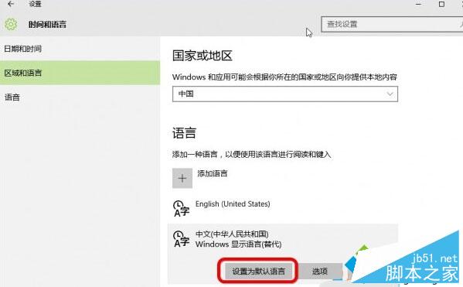Click the English (United States) language icon

click(x=182, y=208)
